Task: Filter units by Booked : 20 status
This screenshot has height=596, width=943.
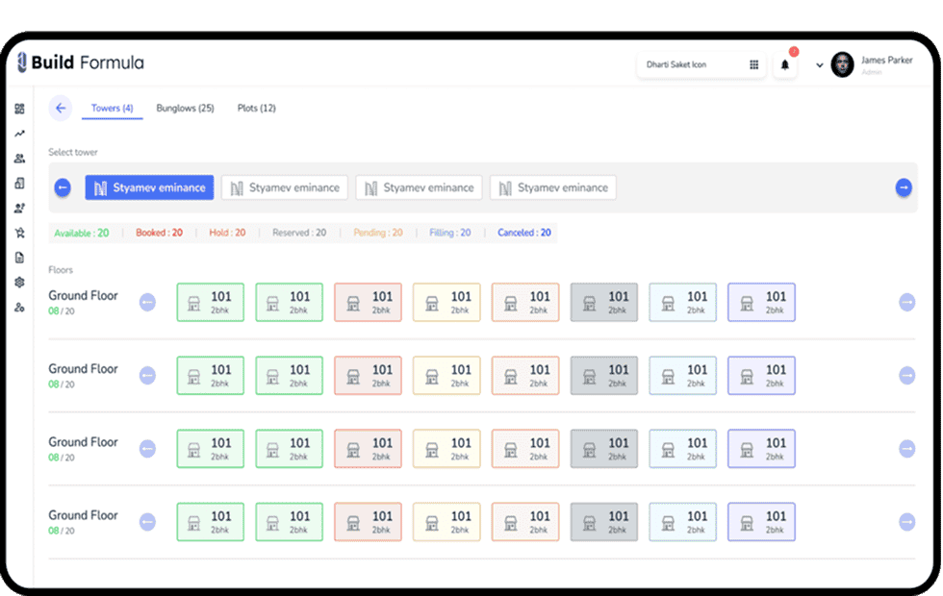Action: 159,233
